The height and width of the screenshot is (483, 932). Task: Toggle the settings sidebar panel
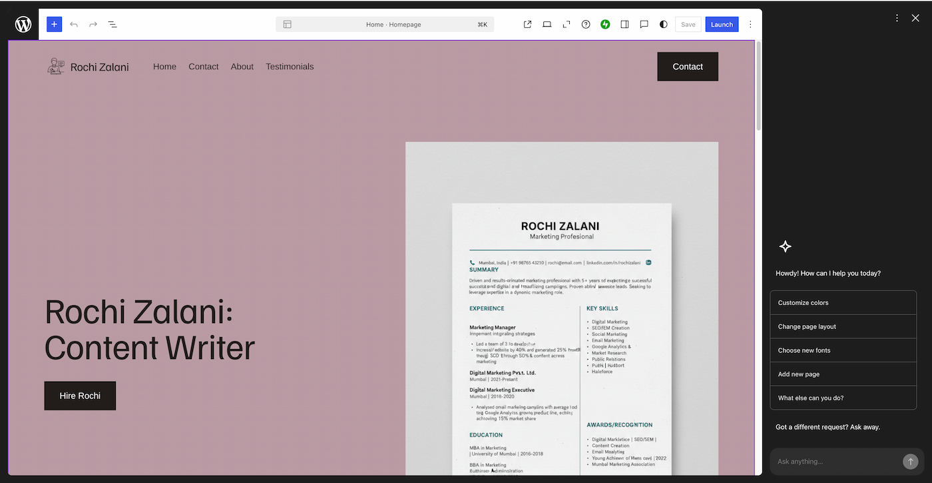click(x=624, y=24)
